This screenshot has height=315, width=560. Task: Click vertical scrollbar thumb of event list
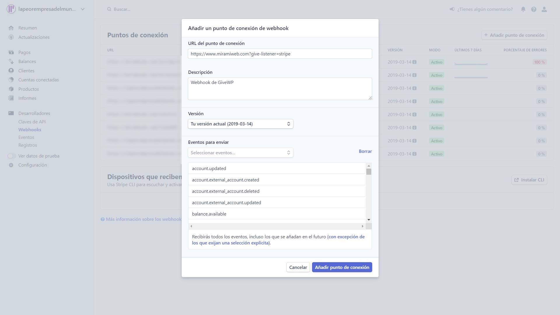(x=369, y=172)
